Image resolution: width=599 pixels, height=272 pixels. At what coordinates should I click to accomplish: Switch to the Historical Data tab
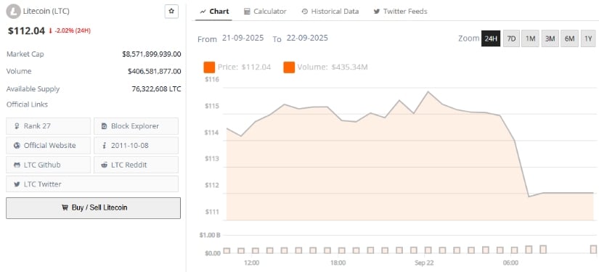[x=330, y=12]
